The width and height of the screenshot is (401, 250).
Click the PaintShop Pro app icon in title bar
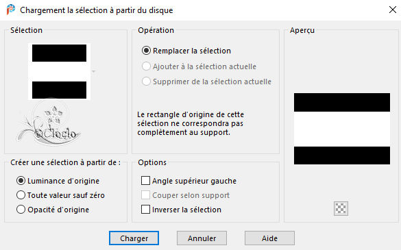click(x=11, y=10)
